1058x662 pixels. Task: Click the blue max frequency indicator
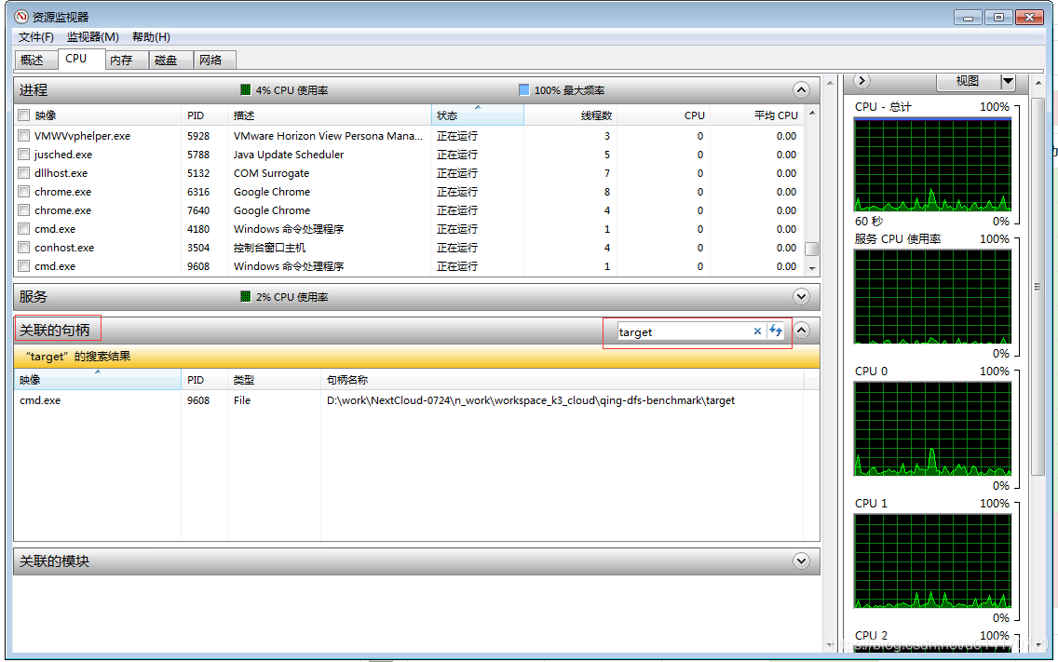[x=523, y=89]
